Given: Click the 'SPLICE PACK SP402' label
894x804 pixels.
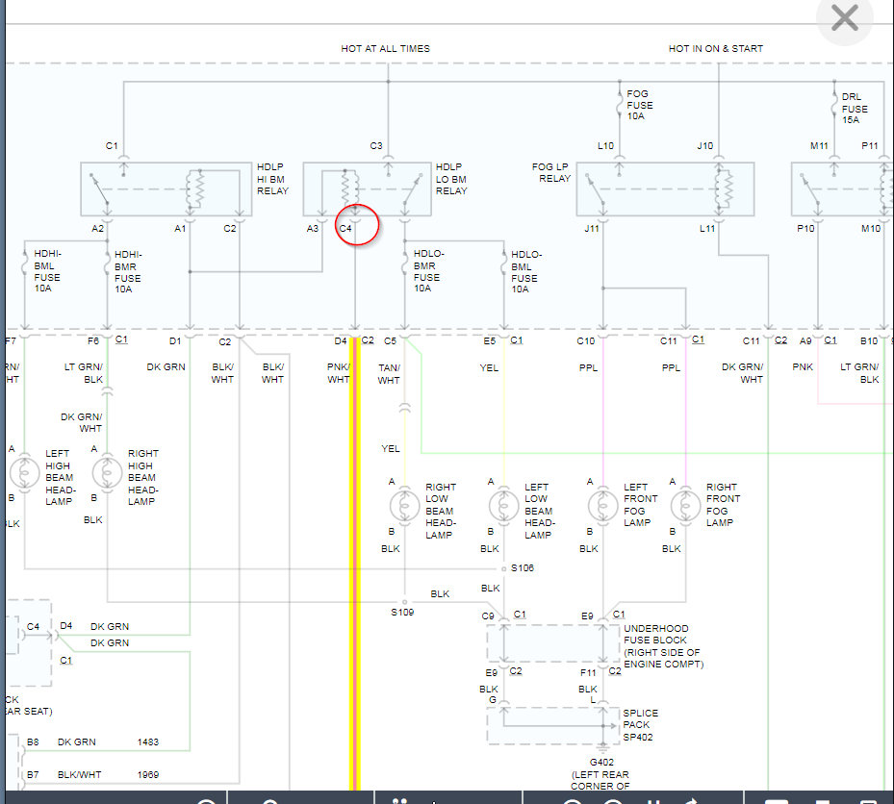Looking at the screenshot, I should (640, 725).
